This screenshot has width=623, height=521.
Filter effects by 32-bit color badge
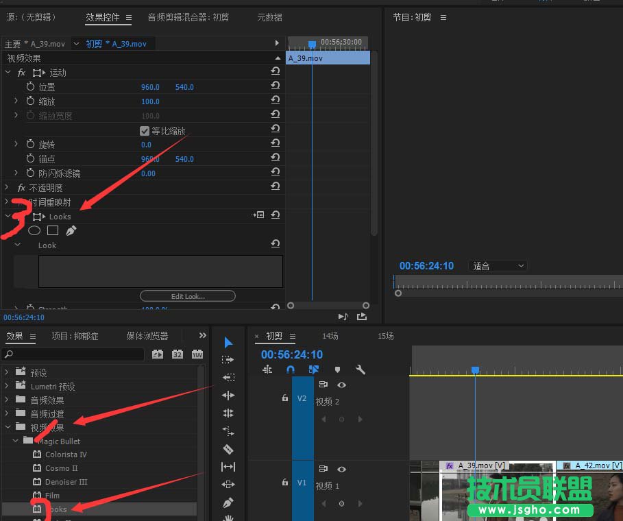point(178,354)
